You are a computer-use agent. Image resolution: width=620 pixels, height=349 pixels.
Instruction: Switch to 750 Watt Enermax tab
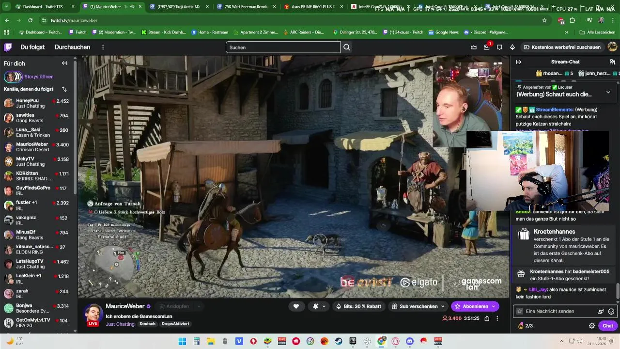point(245,7)
